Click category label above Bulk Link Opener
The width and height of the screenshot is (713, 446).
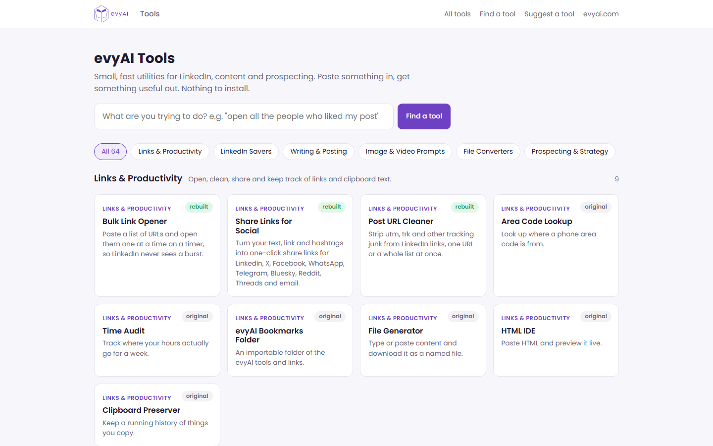pyautogui.click(x=137, y=209)
